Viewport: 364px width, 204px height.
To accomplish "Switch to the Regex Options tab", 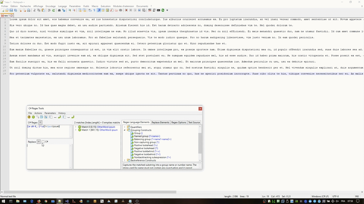I will point(179,122).
